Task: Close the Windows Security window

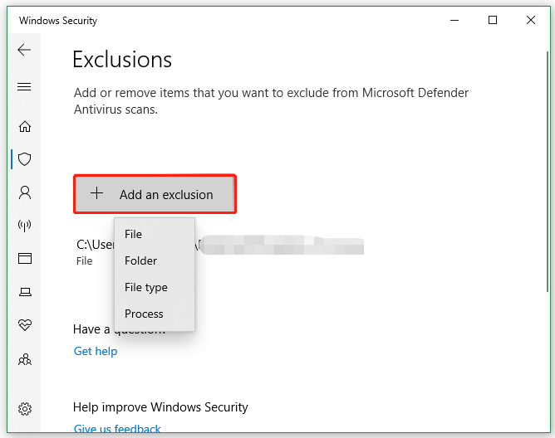Action: click(x=531, y=20)
